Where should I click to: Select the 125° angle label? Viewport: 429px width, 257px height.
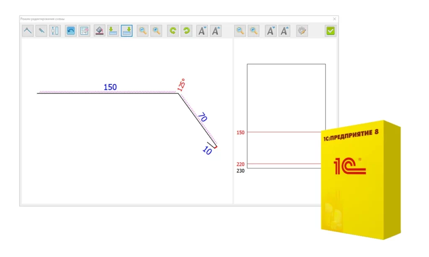181,85
